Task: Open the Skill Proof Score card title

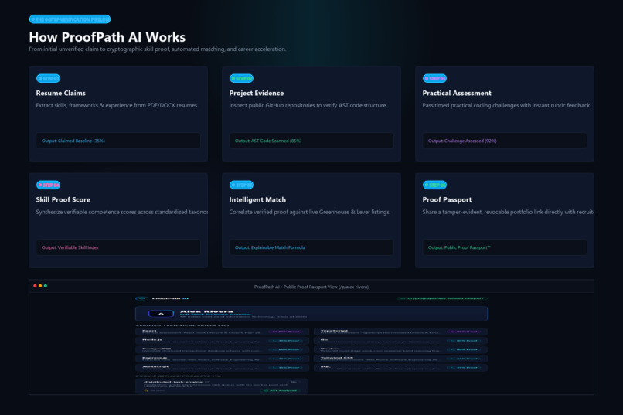Action: 63,199
